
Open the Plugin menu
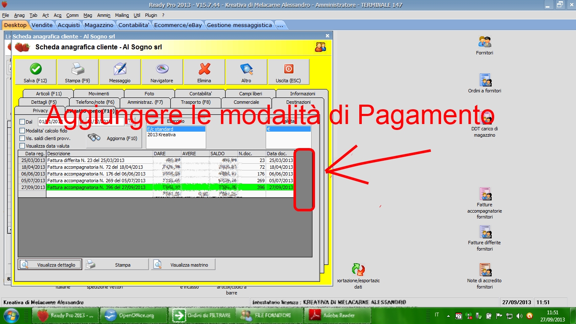(151, 15)
